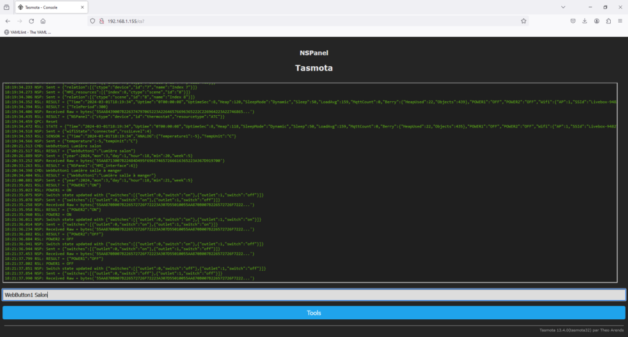
Task: Open the Pocket save icon
Action: [573, 21]
